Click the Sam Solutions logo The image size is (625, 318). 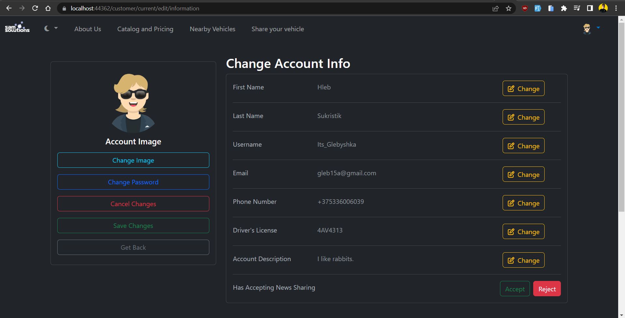[17, 28]
